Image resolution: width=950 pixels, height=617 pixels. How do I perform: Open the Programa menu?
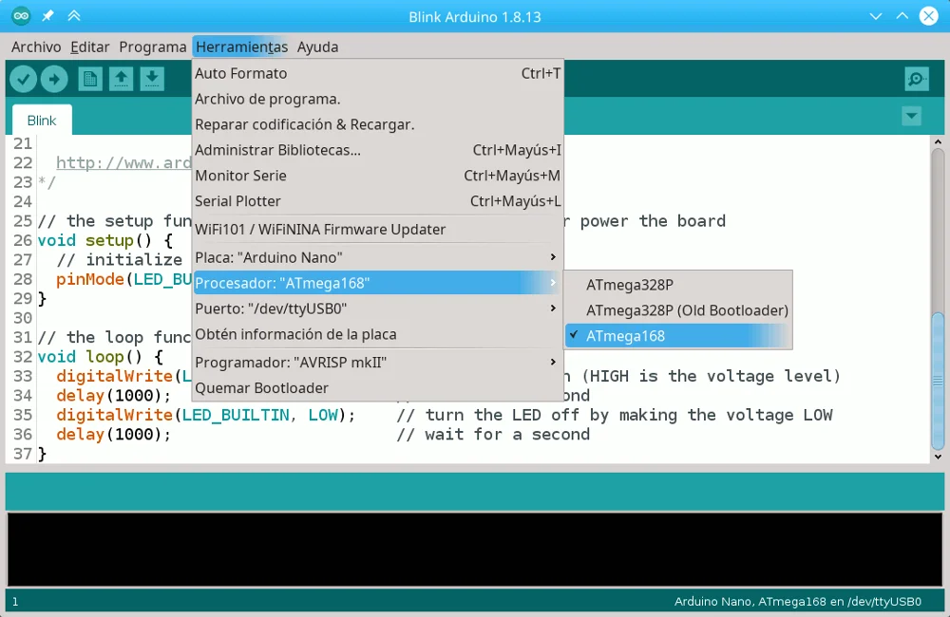click(x=153, y=47)
